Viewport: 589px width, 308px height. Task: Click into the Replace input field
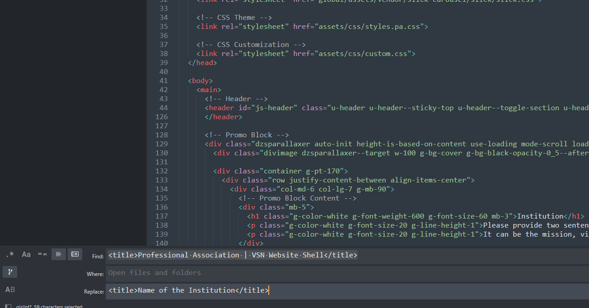407,290
